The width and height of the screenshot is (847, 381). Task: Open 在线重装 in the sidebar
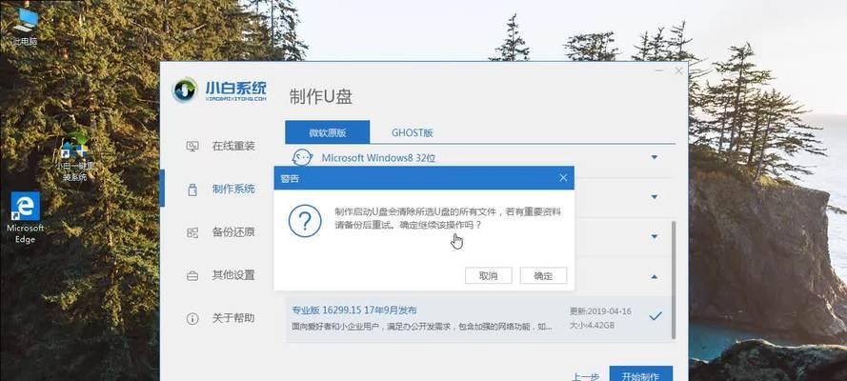pos(233,147)
